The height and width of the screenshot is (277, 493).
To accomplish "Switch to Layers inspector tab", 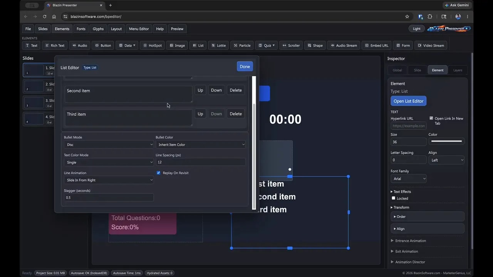I will click(458, 70).
